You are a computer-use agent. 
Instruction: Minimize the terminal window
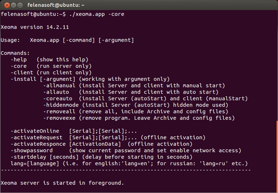(x=13, y=5)
